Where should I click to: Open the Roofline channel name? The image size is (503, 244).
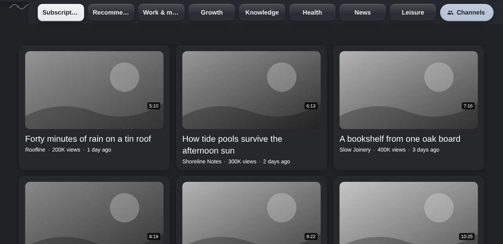(35, 150)
